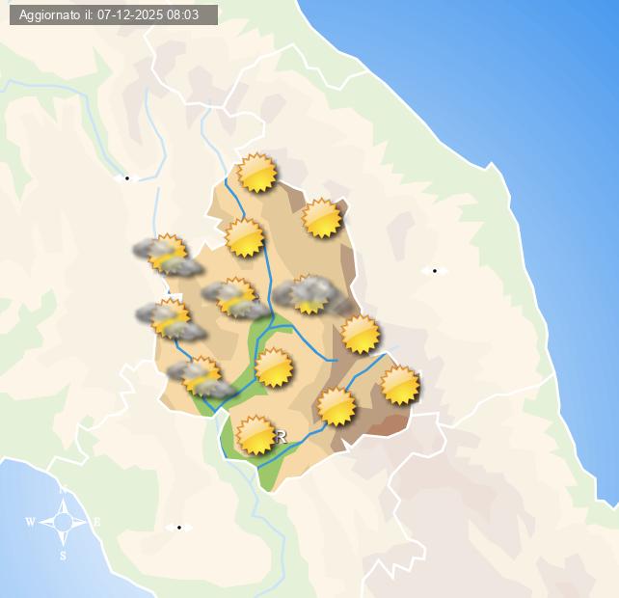Click the sun icon in the northeast corner of the region
Image resolution: width=619 pixels, height=598 pixels.
[322, 218]
